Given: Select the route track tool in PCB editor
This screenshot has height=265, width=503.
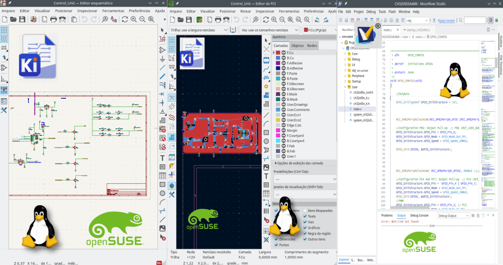Looking at the screenshot, I should tap(266, 69).
